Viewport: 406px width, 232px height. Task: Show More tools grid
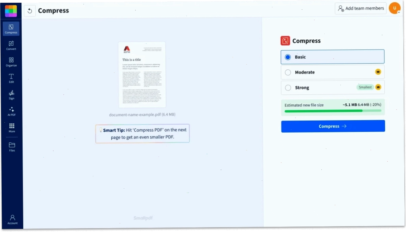(x=12, y=128)
